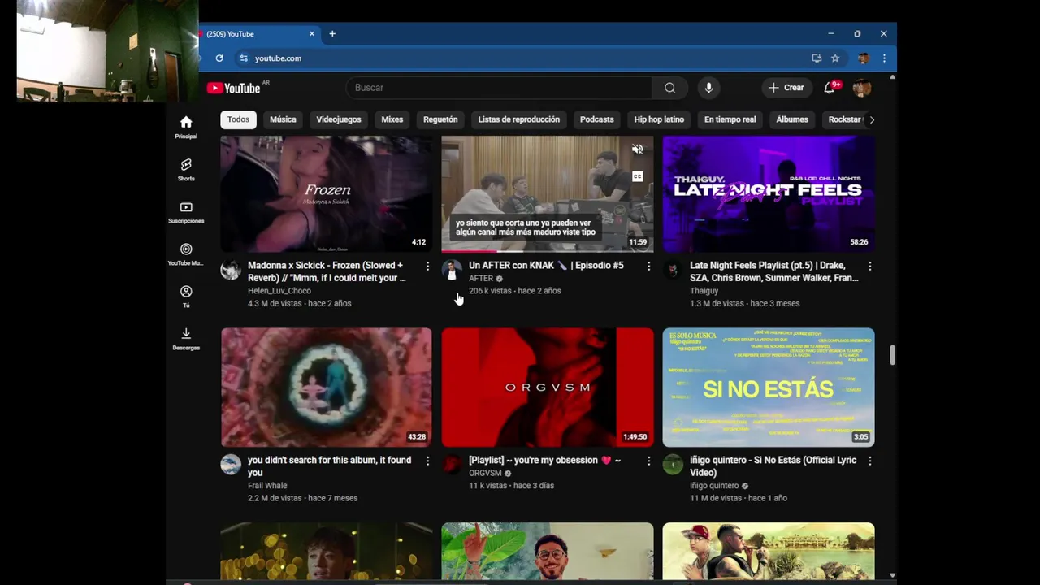Image resolution: width=1040 pixels, height=585 pixels.
Task: Open the 43:28 album video thumbnail
Action: click(327, 388)
